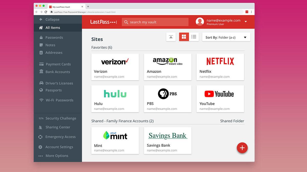Screen dimensions: 307x172
Task: Open the Sharing Center people icon
Action: tap(40, 127)
